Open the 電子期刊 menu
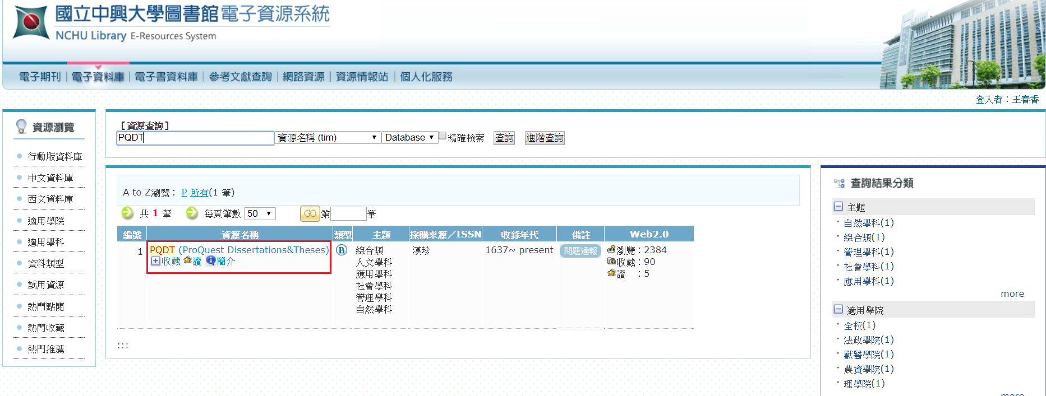The width and height of the screenshot is (1046, 396). pyautogui.click(x=40, y=77)
